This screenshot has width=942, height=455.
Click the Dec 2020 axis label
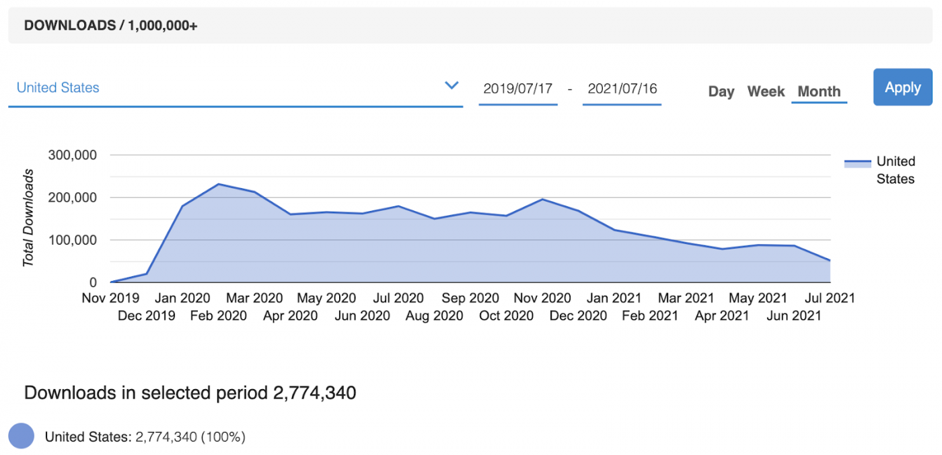click(578, 315)
